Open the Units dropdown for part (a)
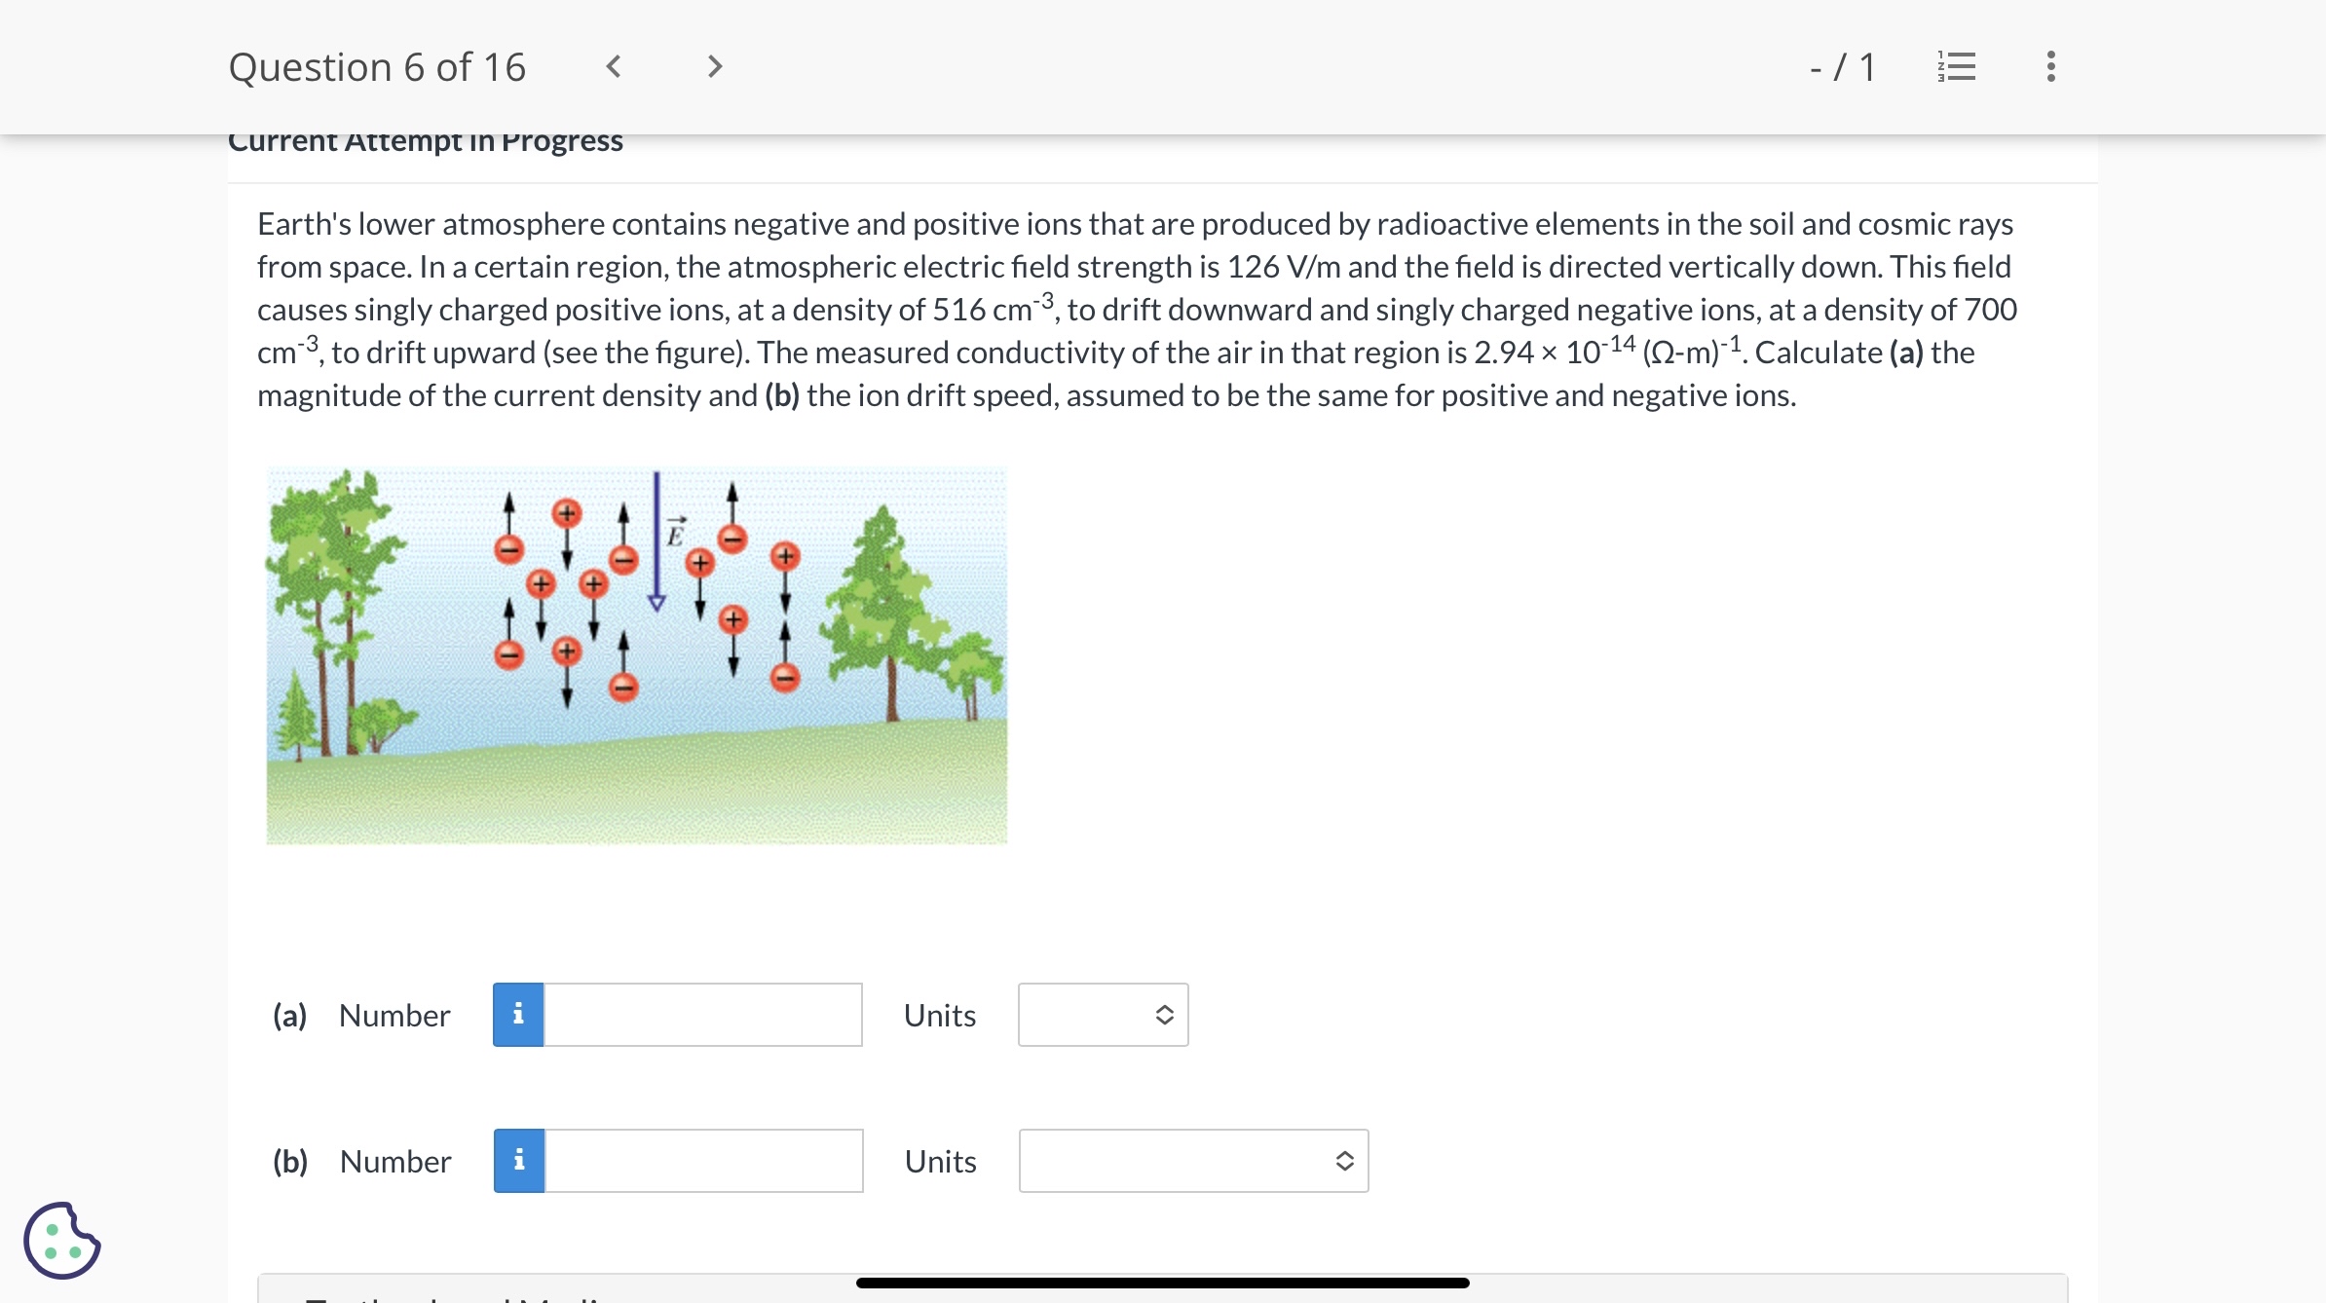The width and height of the screenshot is (2326, 1303). [x=1104, y=1014]
